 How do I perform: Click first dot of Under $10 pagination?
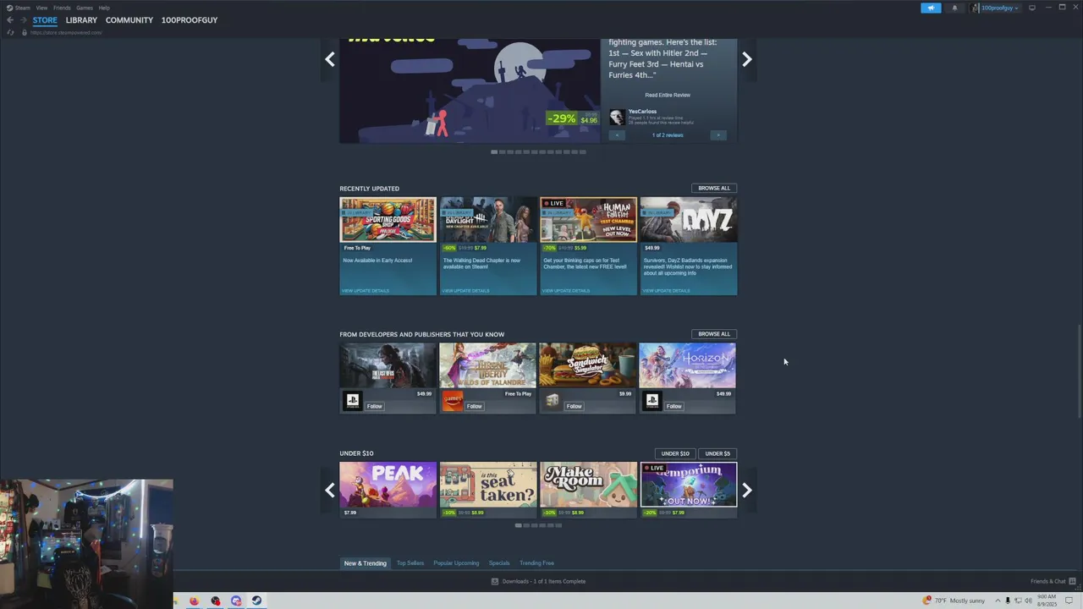click(518, 525)
